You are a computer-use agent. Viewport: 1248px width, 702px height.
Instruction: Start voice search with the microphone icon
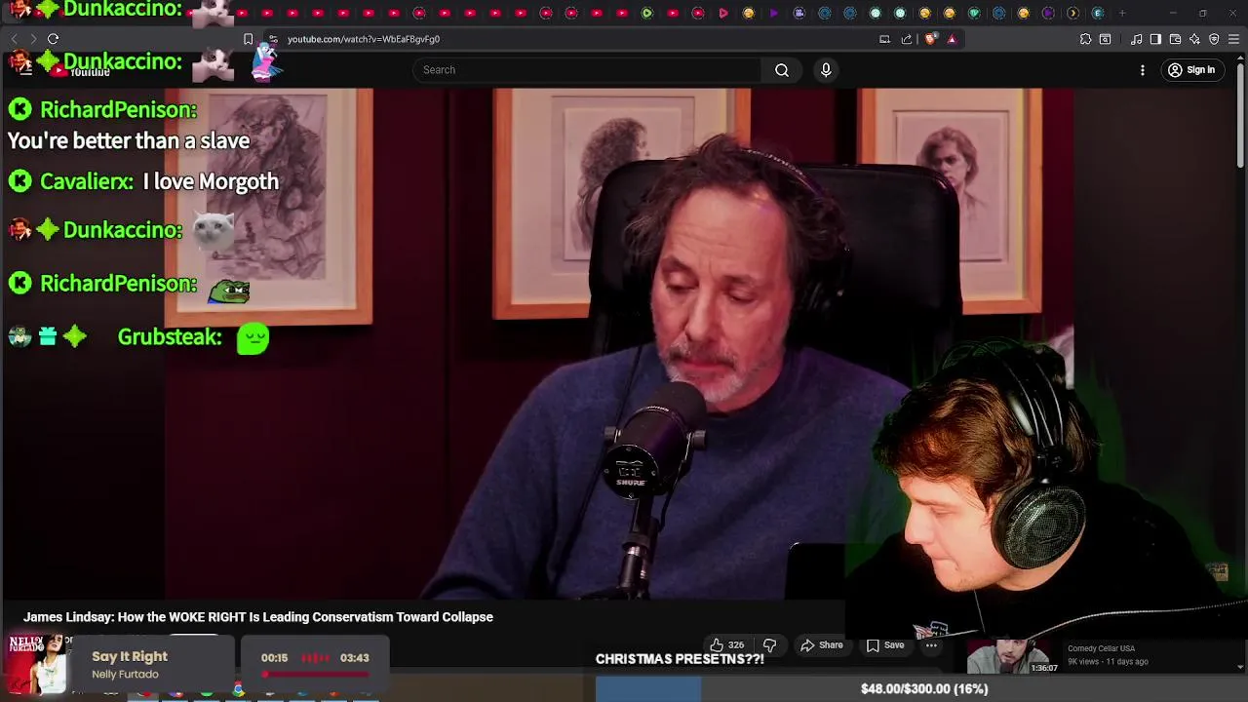826,69
